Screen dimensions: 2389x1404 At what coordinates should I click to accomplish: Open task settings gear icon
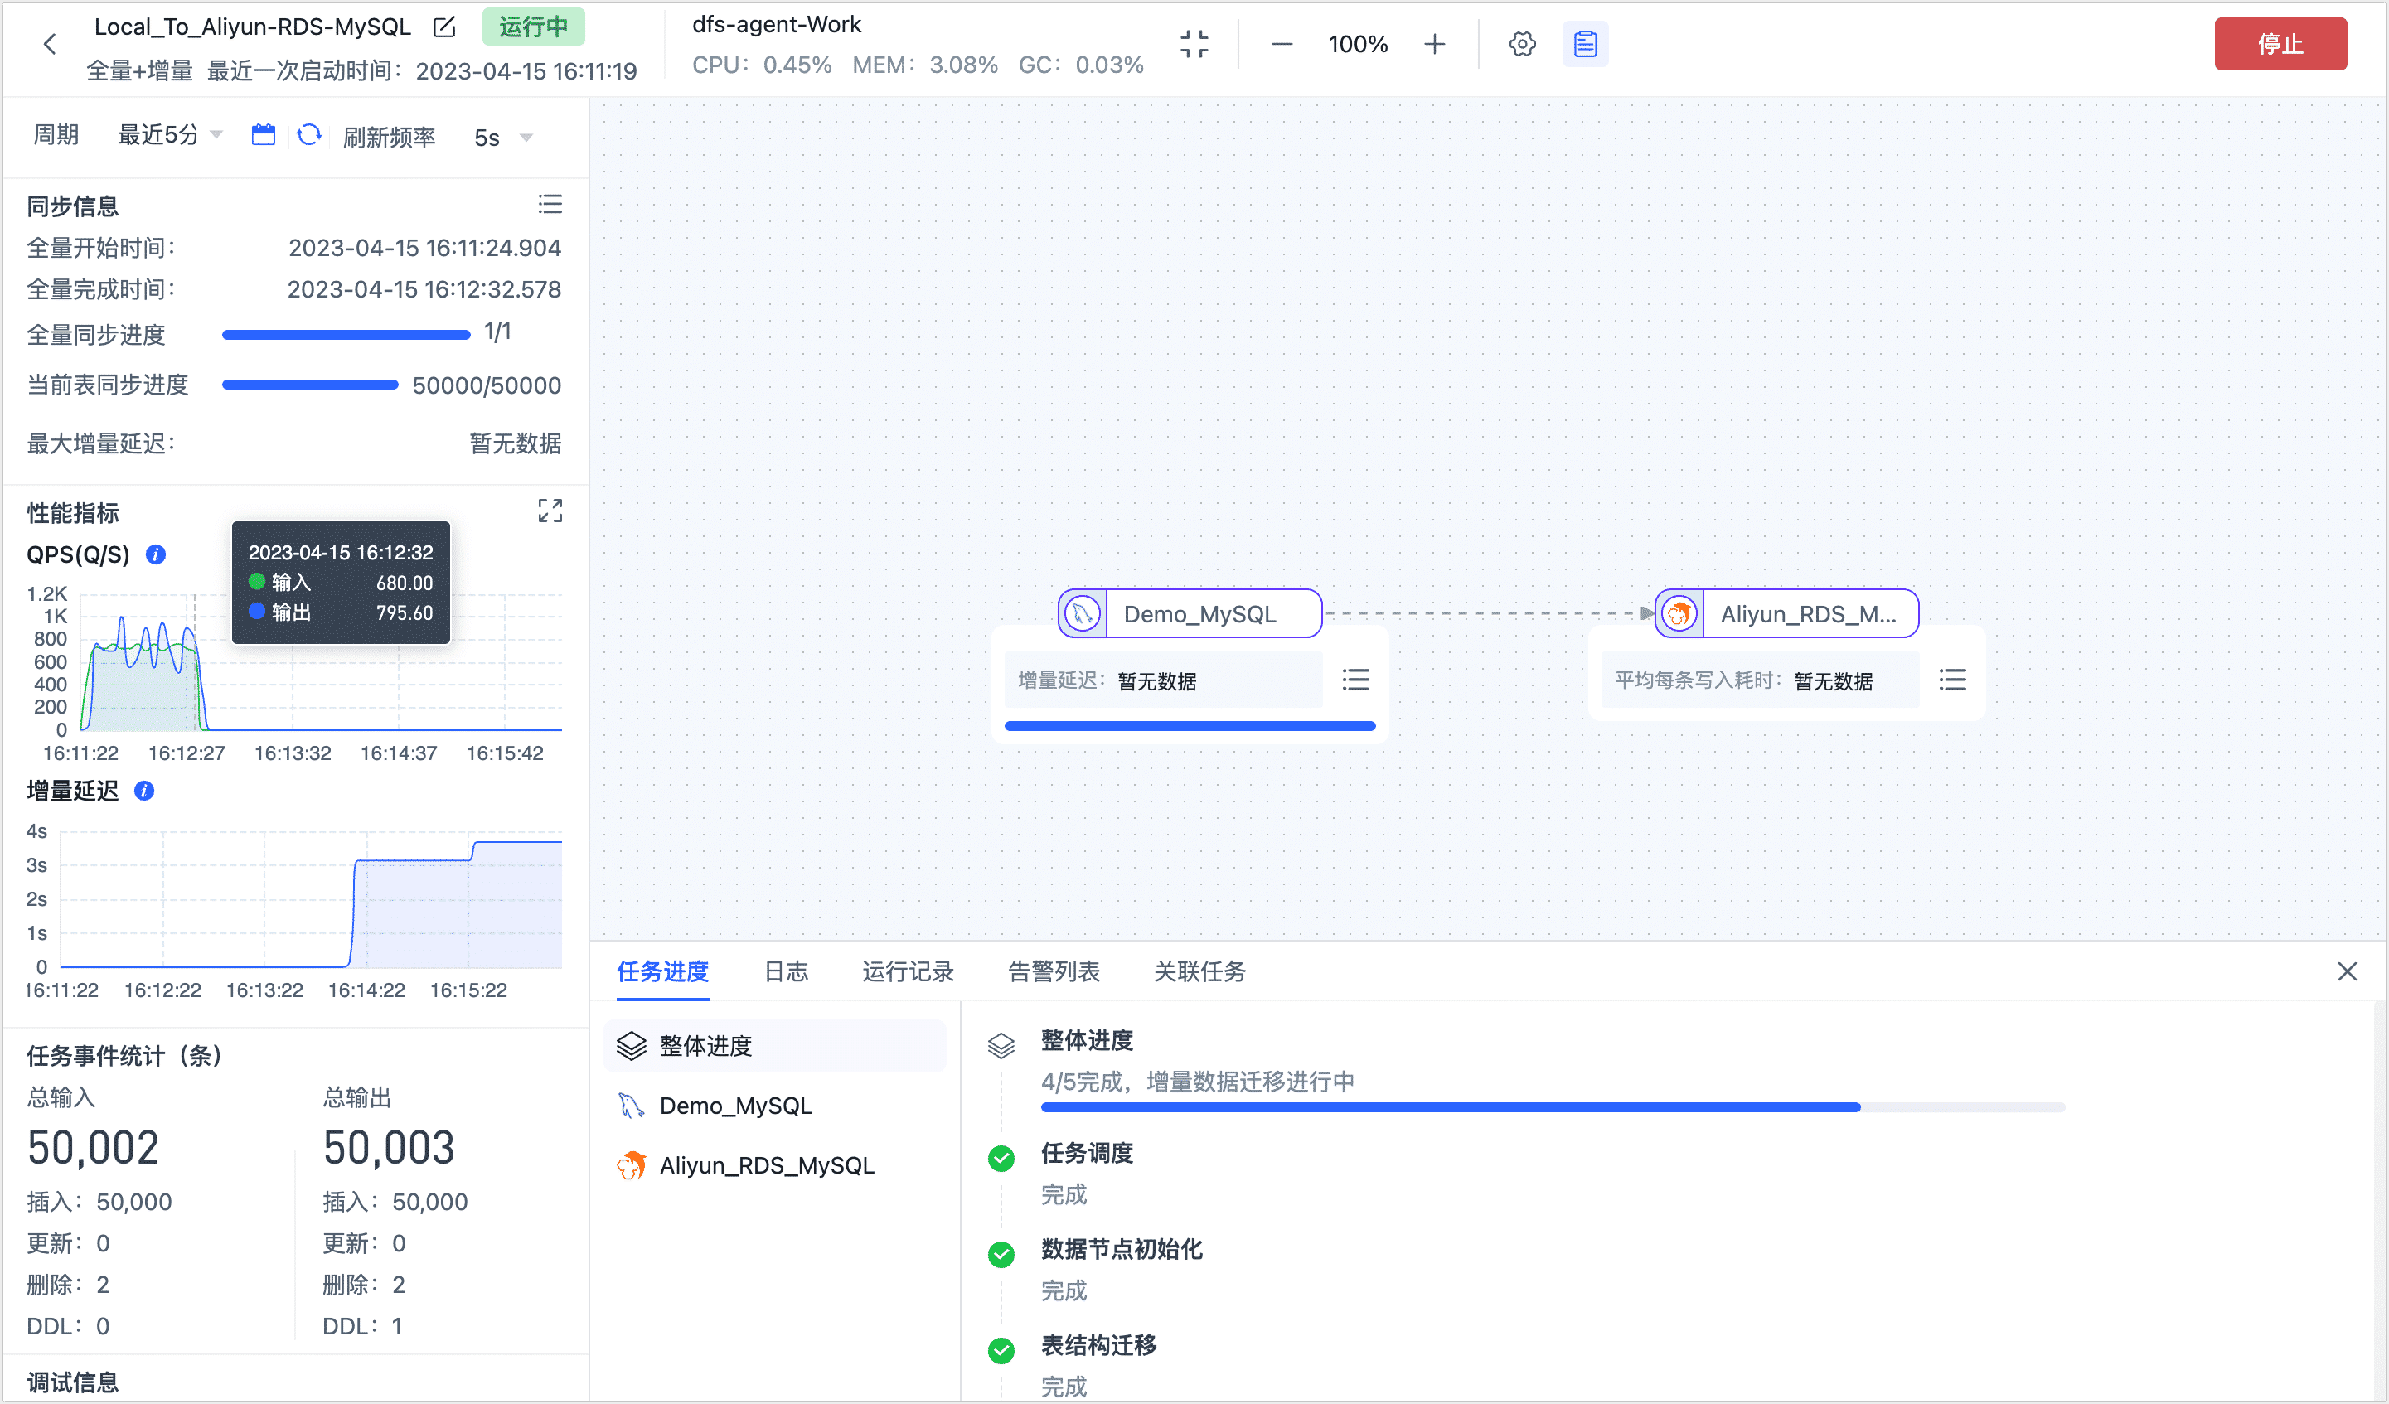pos(1522,44)
